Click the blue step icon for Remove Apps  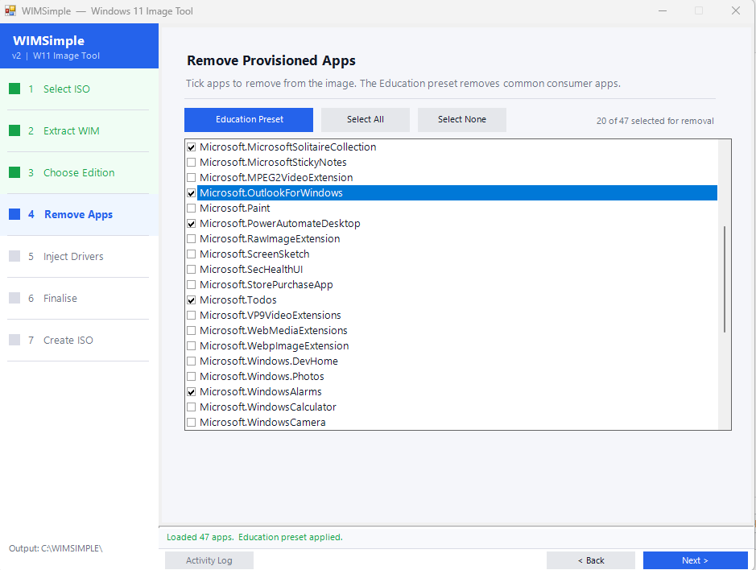[14, 215]
